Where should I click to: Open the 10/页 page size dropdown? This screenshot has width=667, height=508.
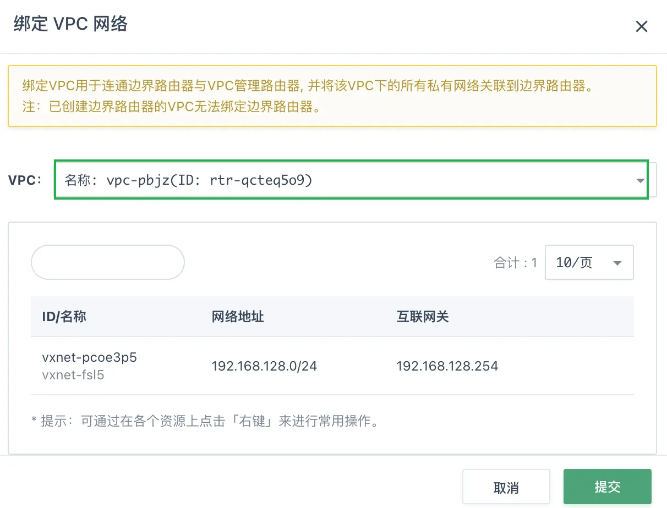click(x=588, y=262)
